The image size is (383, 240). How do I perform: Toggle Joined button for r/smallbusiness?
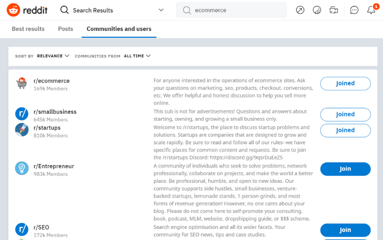345,114
